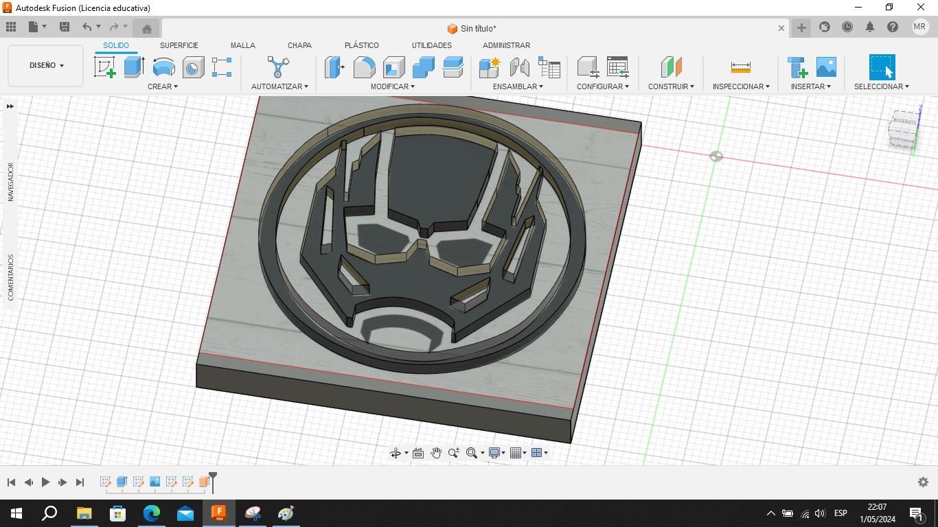This screenshot has width=938, height=527.
Task: Click the Automated Modeling icon above AUTOMATIZAR
Action: tap(278, 67)
